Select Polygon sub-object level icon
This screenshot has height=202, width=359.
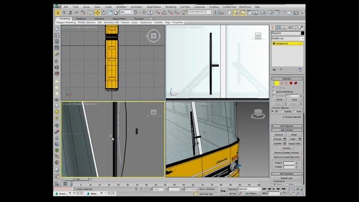pos(291,83)
